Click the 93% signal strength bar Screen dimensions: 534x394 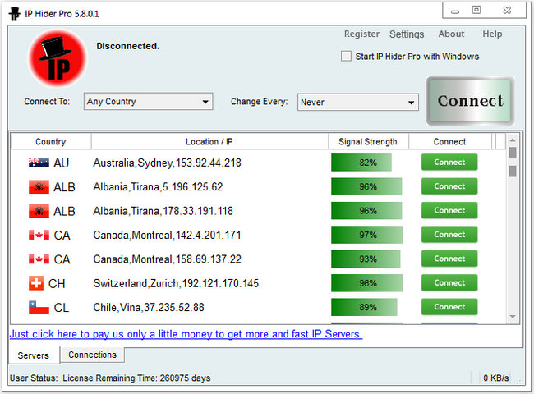(x=366, y=259)
